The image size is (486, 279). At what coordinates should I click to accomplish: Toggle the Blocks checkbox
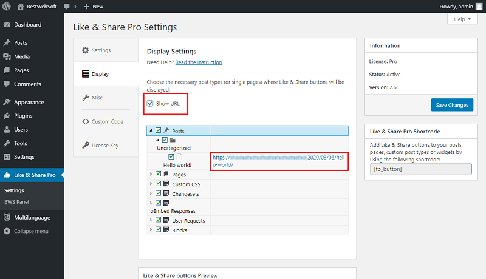coord(159,229)
